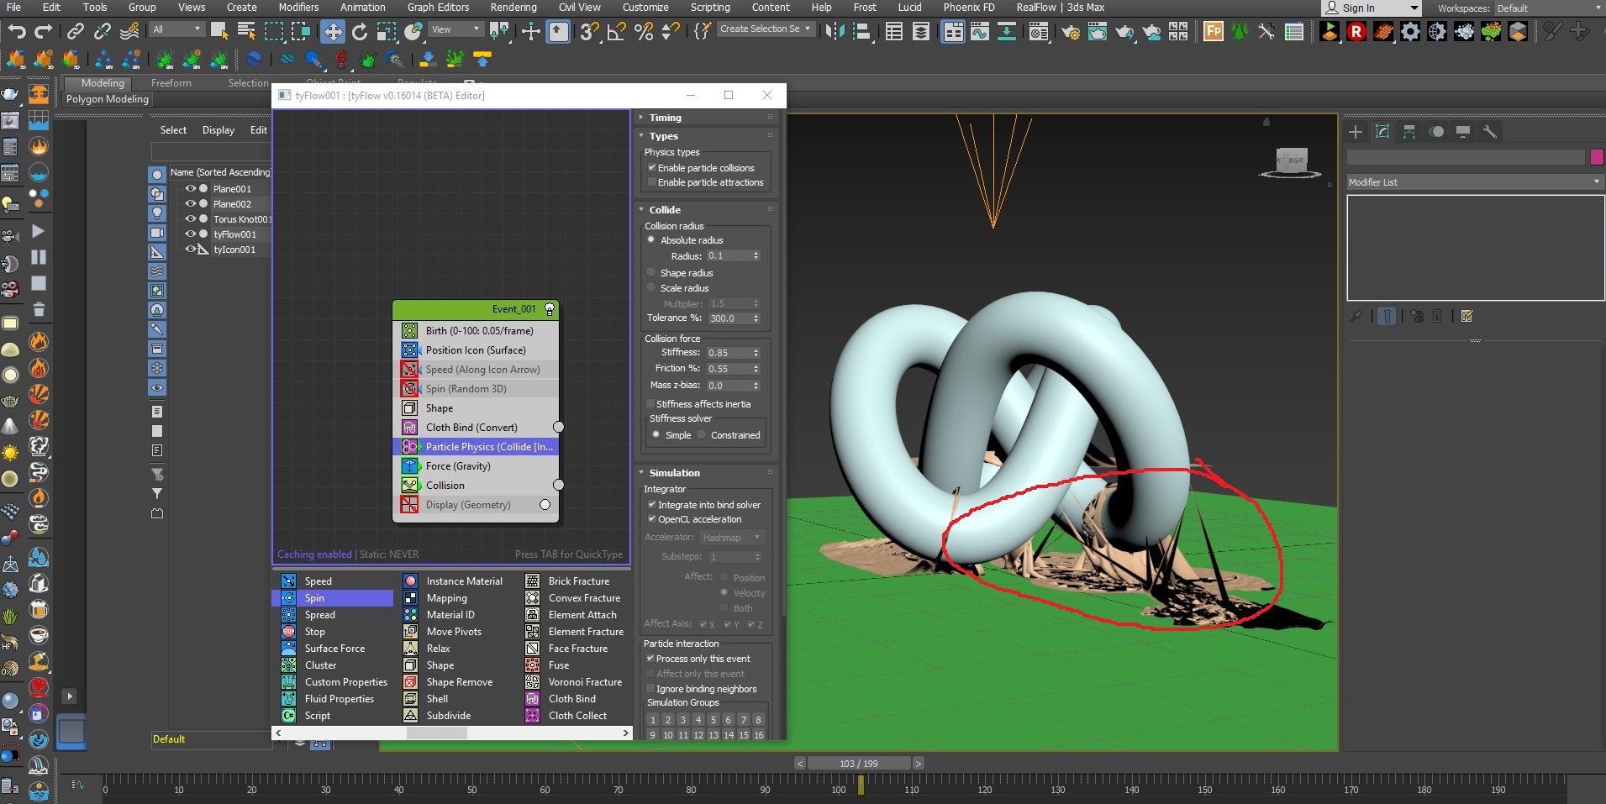Open the Modifiers menu
Viewport: 1606px width, 804px height.
(298, 8)
